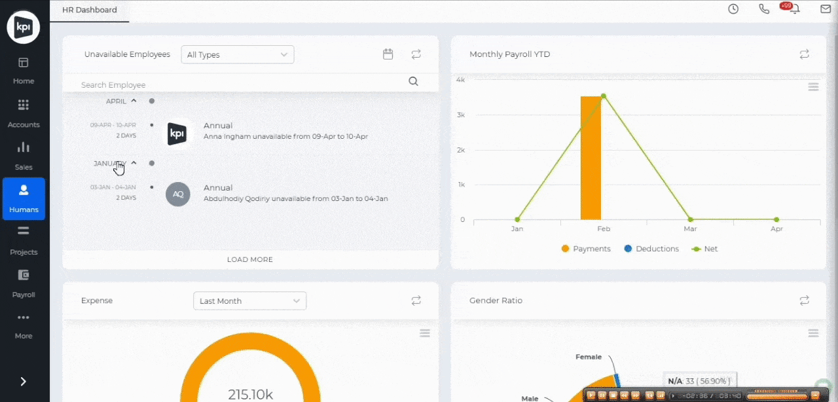Open the Payroll module
Screen dimensions: 838x402
click(24, 283)
